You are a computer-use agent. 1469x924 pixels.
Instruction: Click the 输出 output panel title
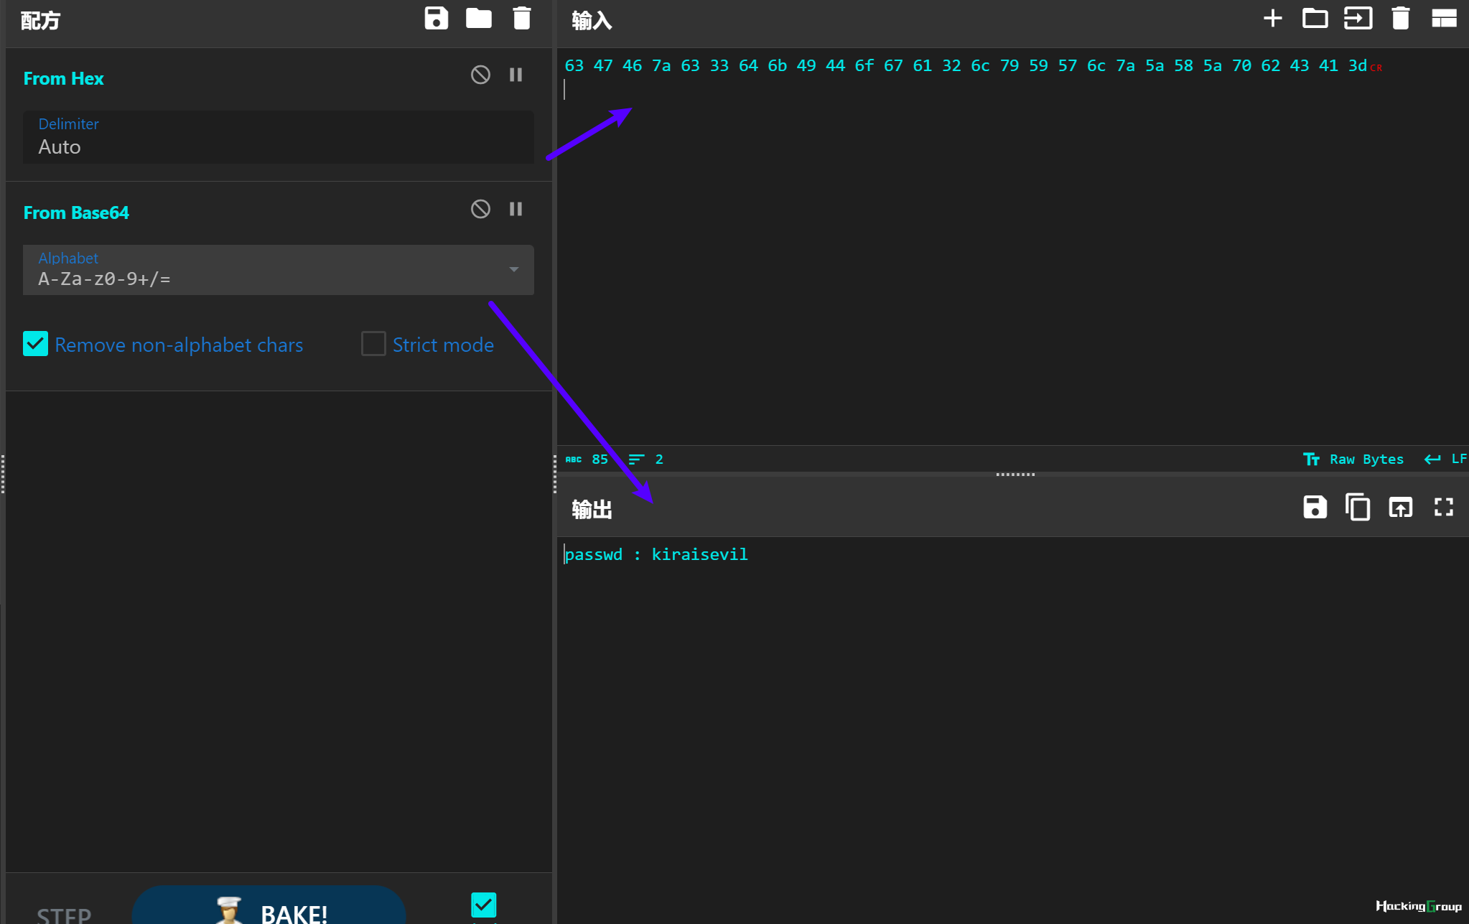pos(592,510)
